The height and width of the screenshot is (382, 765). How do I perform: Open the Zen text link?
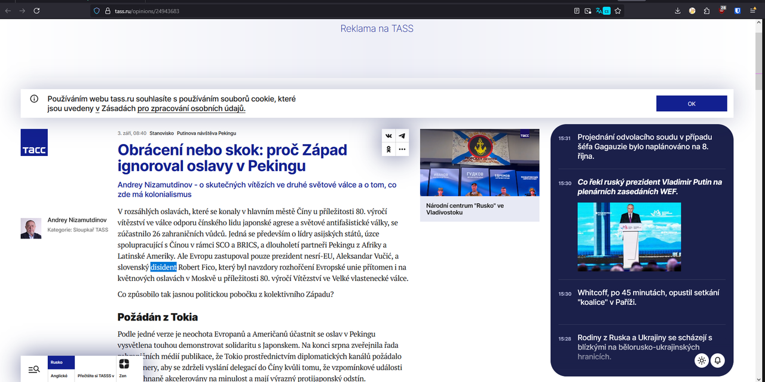tap(123, 376)
